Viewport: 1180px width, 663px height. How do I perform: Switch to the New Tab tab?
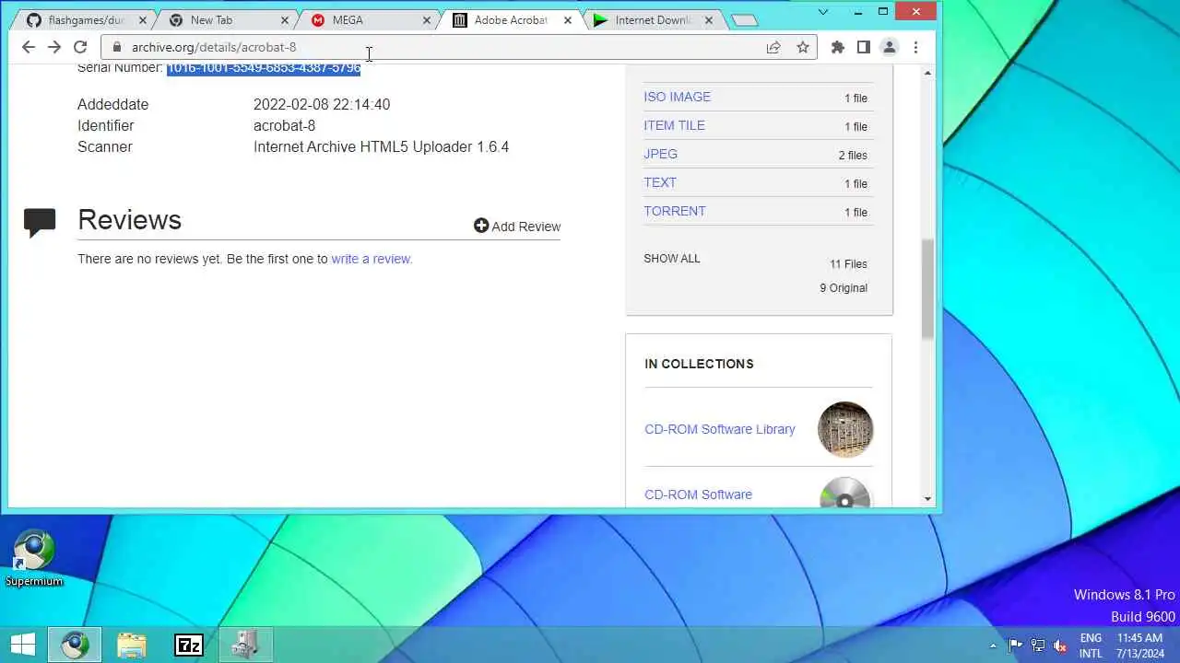(x=224, y=20)
